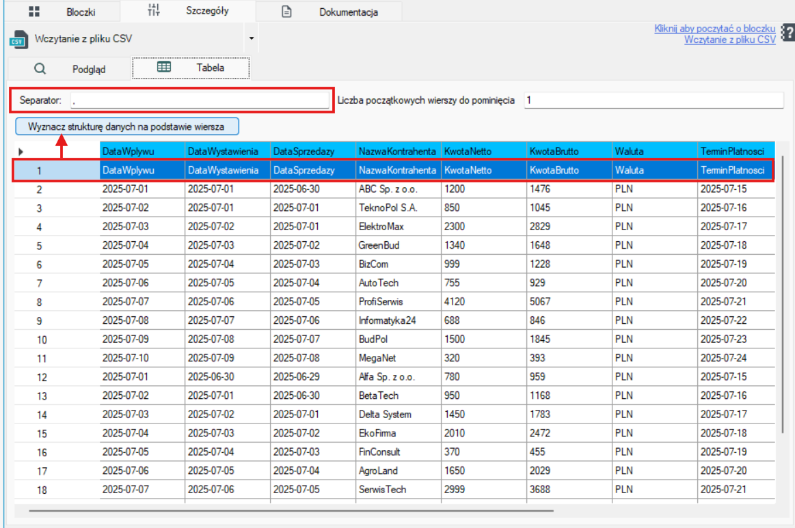The image size is (795, 528).
Task: Click the DataSprzedazy column header
Action: click(x=313, y=151)
